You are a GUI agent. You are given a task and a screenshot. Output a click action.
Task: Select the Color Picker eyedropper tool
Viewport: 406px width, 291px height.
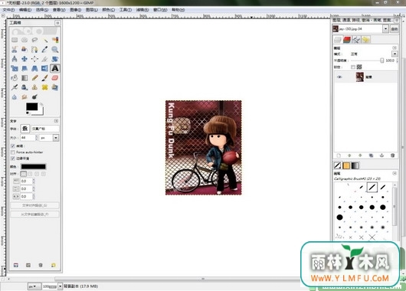pyautogui.click(x=44, y=49)
